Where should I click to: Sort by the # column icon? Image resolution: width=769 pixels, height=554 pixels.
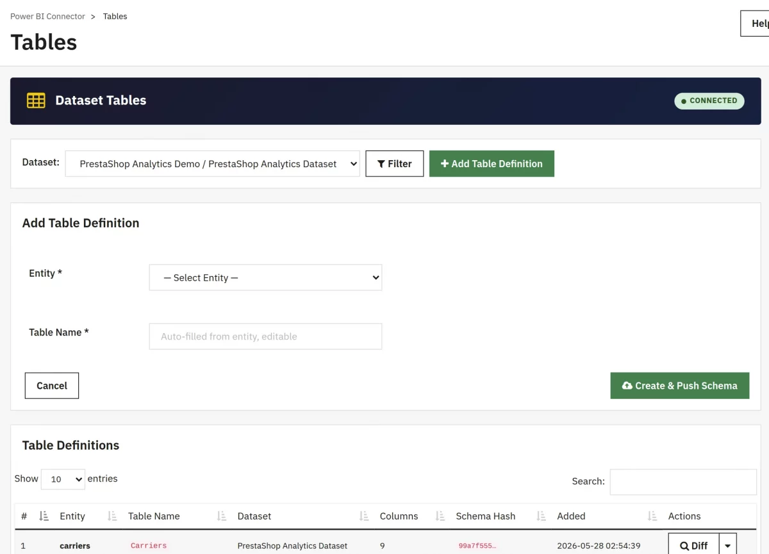click(44, 516)
